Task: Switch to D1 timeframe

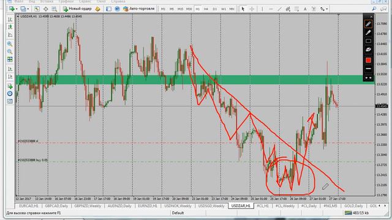Action: coord(215,9)
